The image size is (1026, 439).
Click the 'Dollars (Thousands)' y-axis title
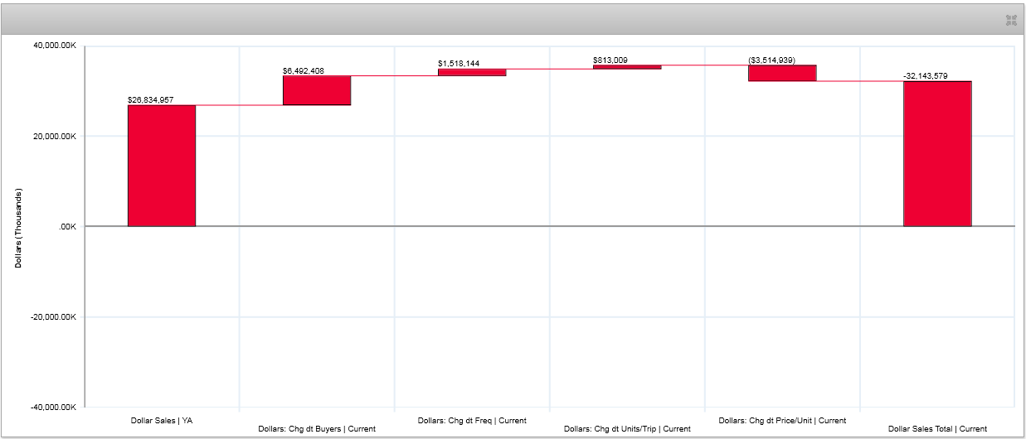pyautogui.click(x=18, y=227)
